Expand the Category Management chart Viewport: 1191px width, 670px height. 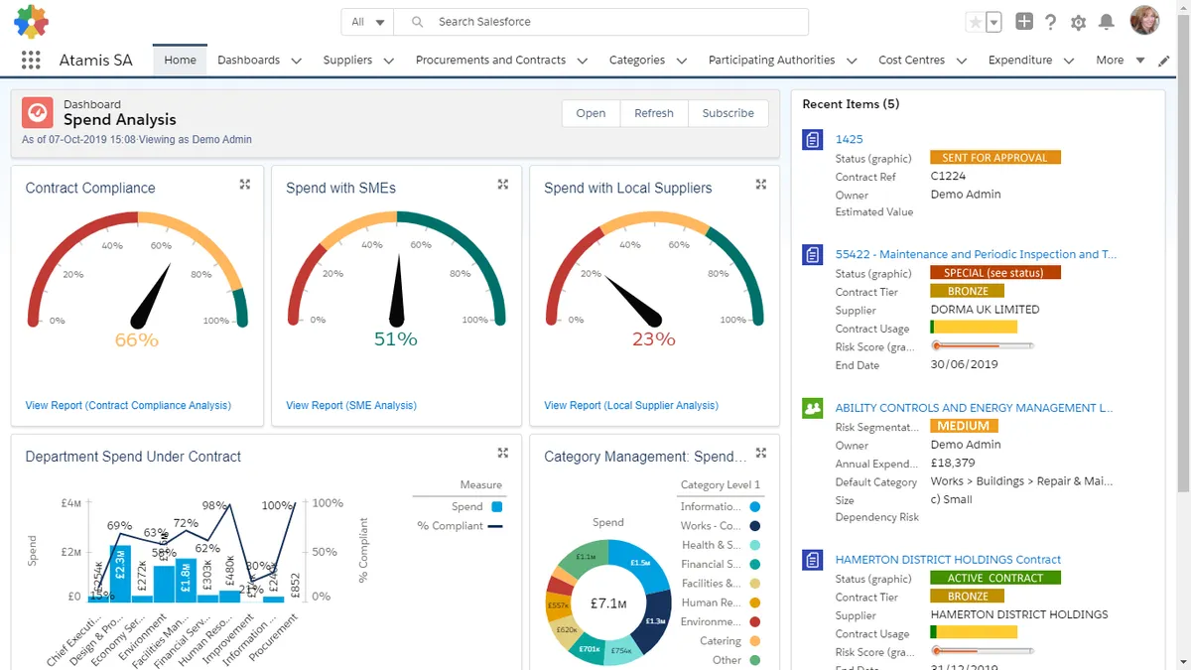pos(761,453)
